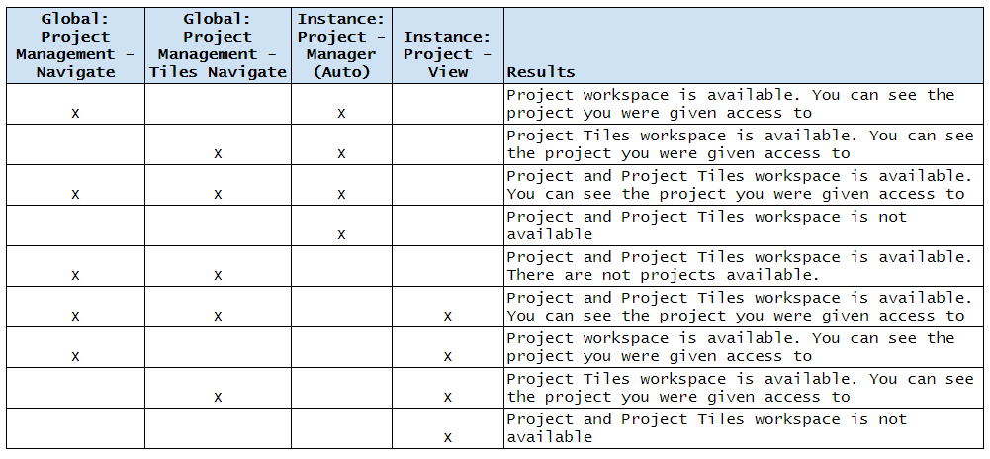
Task: Click the Manager (Auto) x in fourth row
Action: [x=341, y=234]
